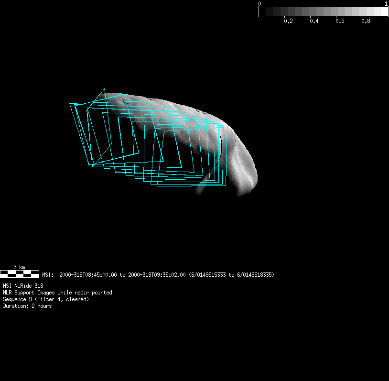Click the checkered 5 km scale bar
The image size is (389, 381).
[20, 274]
